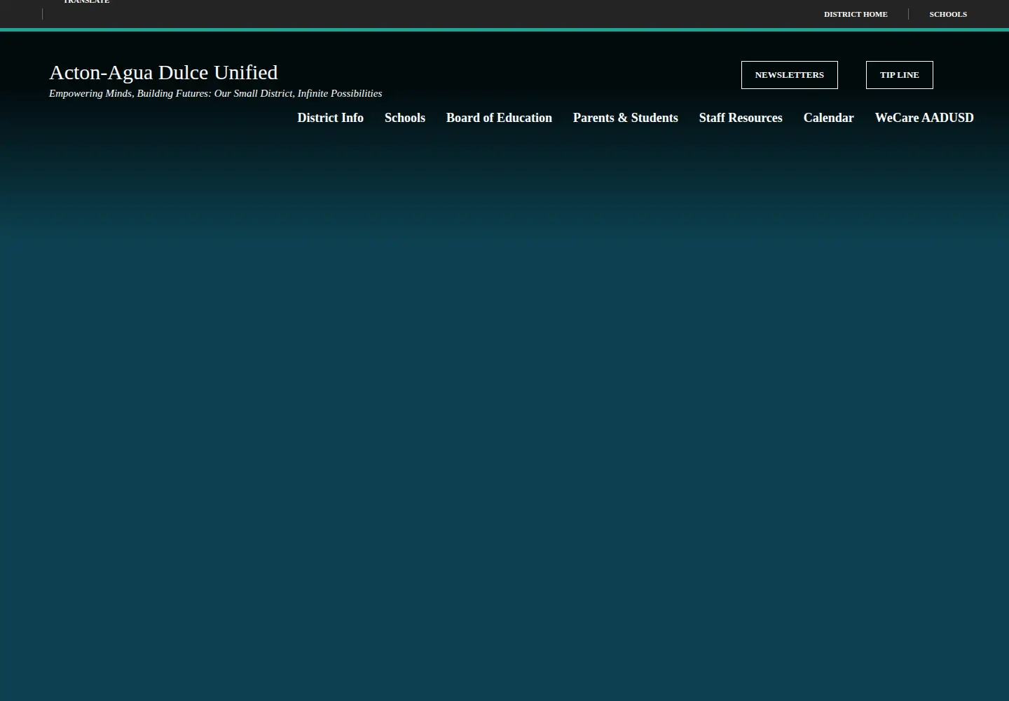This screenshot has height=701, width=1009.
Task: Click the Acton-Agua Dulce Unified site title
Action: click(163, 72)
